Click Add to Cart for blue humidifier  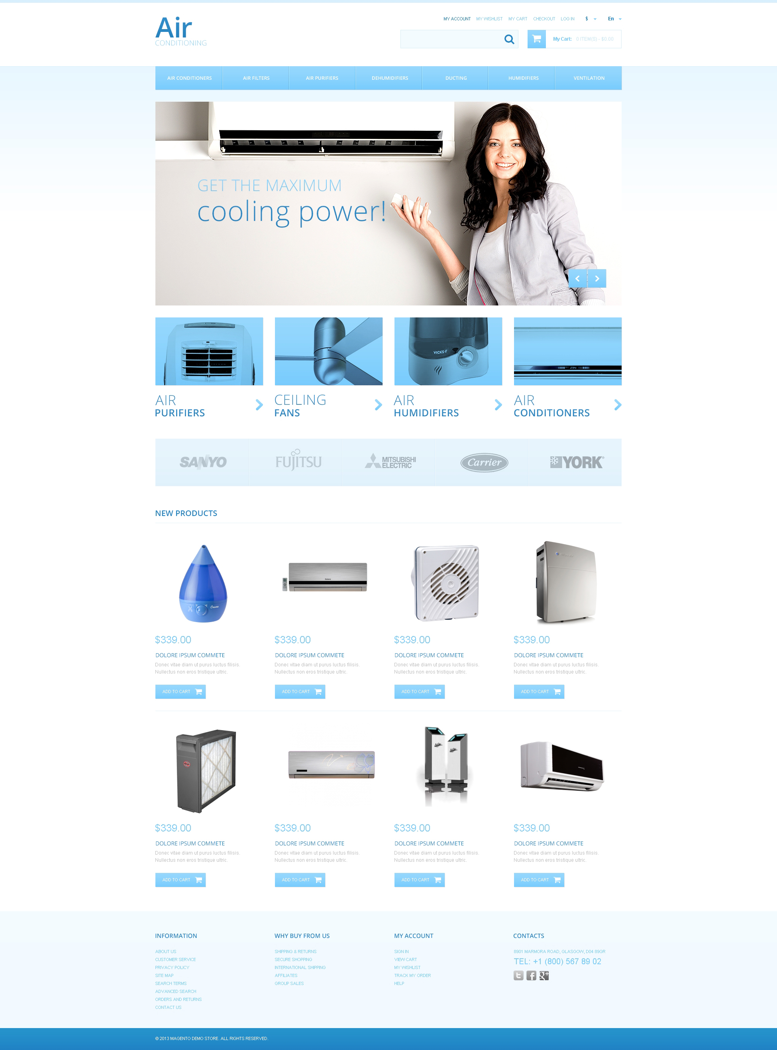pyautogui.click(x=181, y=691)
